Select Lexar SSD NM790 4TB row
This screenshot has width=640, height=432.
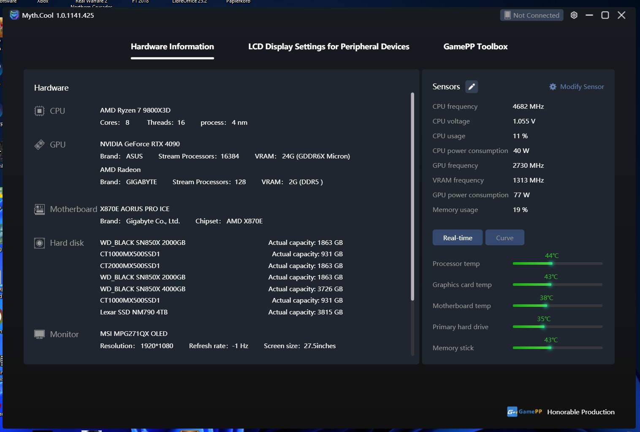[x=221, y=312]
